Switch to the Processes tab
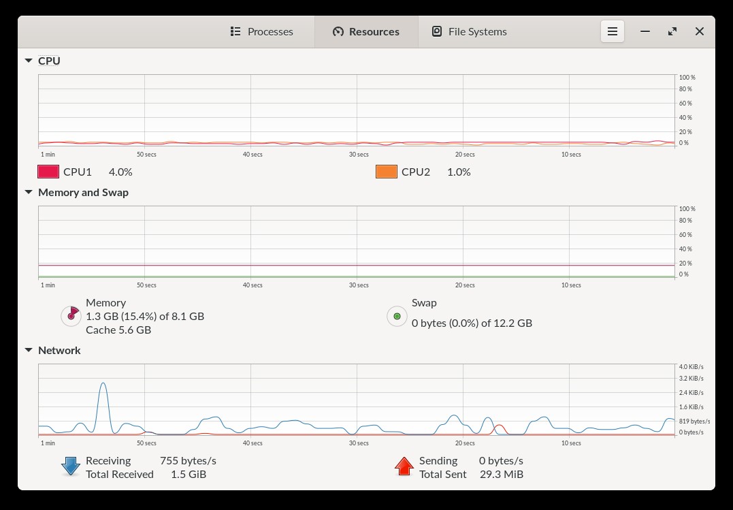Viewport: 733px width, 510px height. click(x=262, y=32)
